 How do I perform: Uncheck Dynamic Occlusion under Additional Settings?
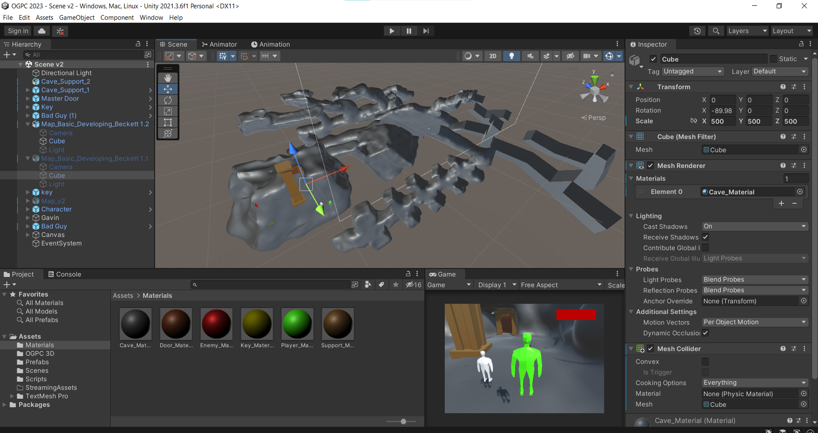click(x=705, y=333)
